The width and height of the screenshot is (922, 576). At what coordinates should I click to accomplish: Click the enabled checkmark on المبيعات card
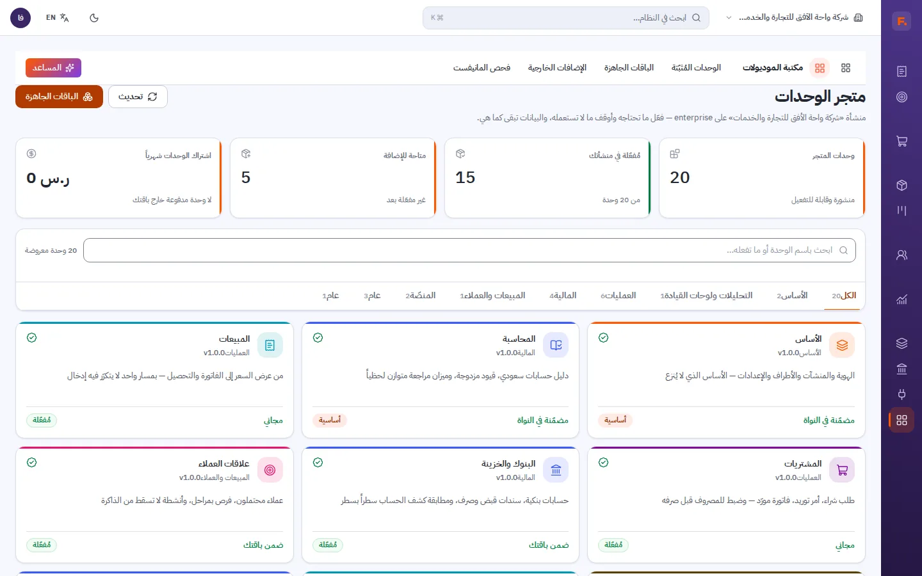(x=31, y=338)
